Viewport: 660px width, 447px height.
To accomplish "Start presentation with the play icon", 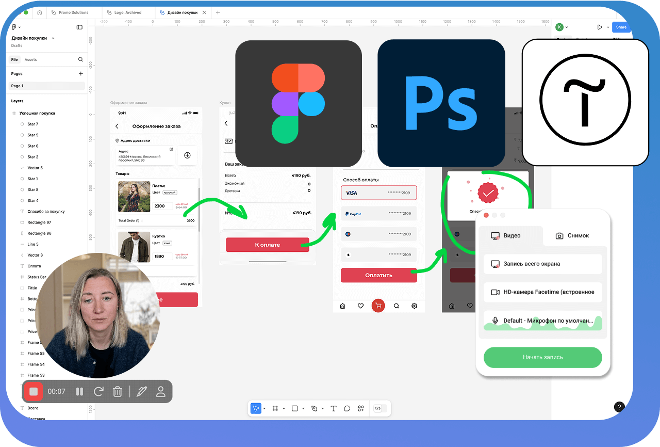I will [600, 27].
